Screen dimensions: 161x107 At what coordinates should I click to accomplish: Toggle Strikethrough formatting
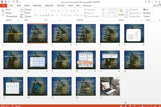pyautogui.click(x=46, y=15)
